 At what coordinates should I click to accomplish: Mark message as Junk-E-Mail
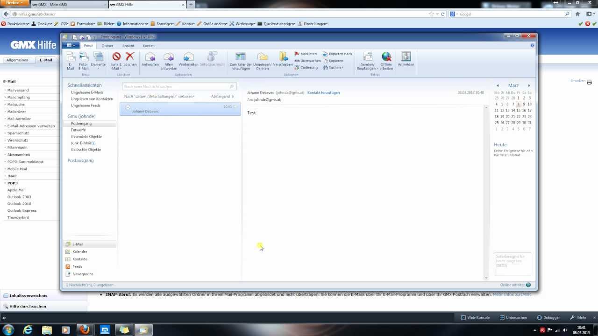pos(116,61)
